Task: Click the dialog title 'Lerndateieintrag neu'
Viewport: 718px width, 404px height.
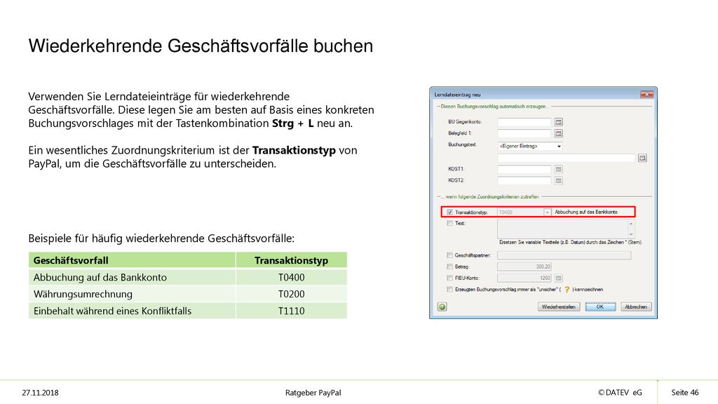Action: 457,95
